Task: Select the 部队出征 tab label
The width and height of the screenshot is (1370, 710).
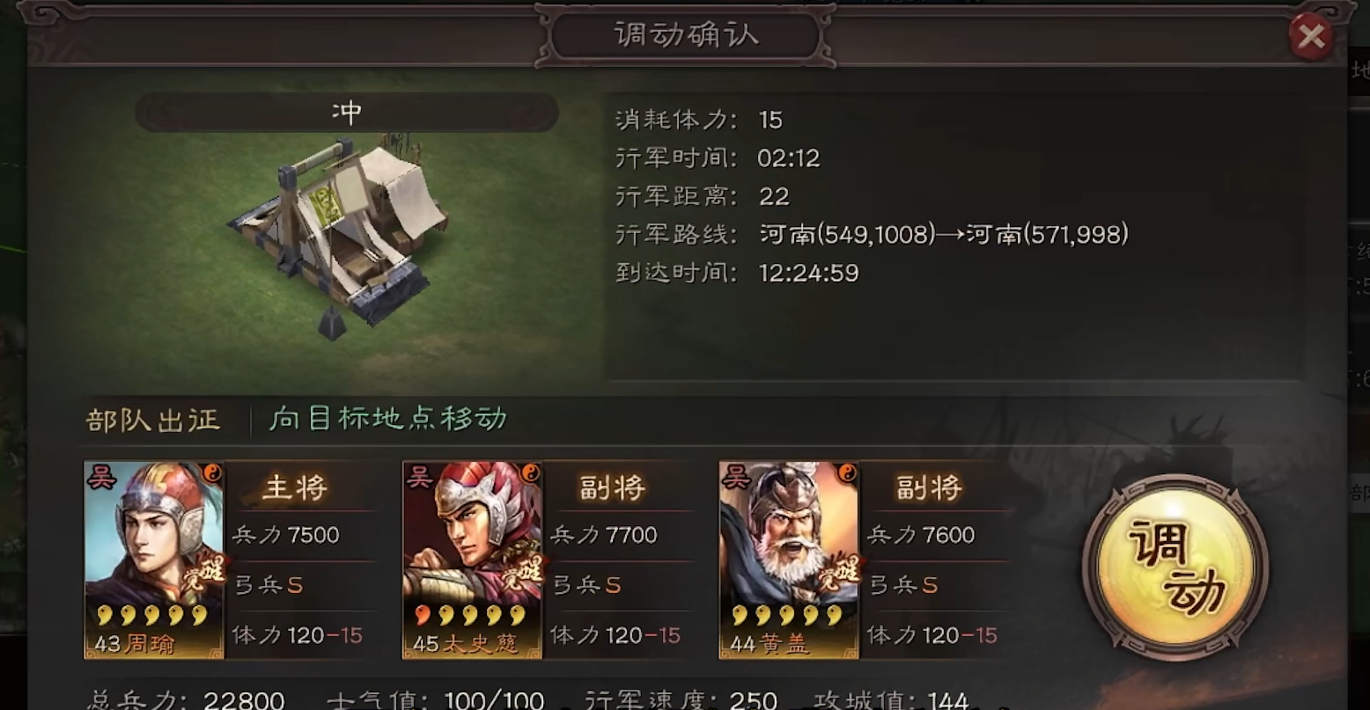Action: [153, 420]
